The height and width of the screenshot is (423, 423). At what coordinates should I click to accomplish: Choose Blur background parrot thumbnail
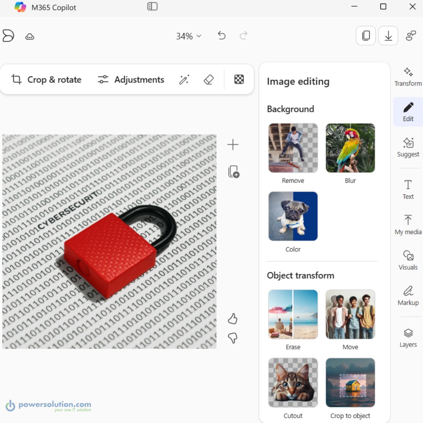pos(350,148)
